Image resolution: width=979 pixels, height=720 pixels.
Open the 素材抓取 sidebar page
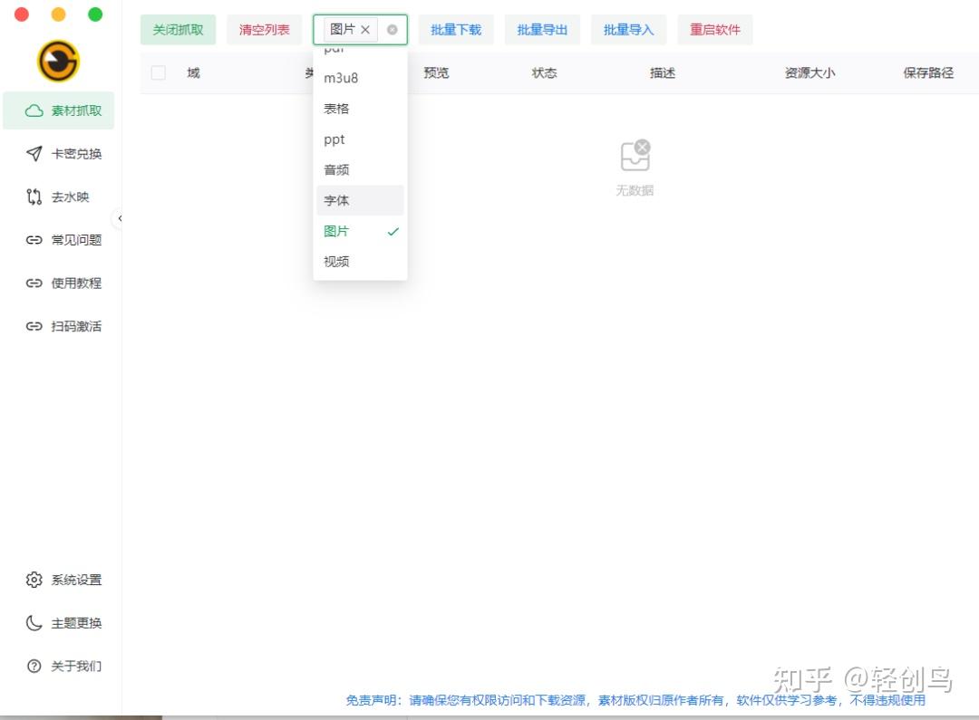coord(59,111)
